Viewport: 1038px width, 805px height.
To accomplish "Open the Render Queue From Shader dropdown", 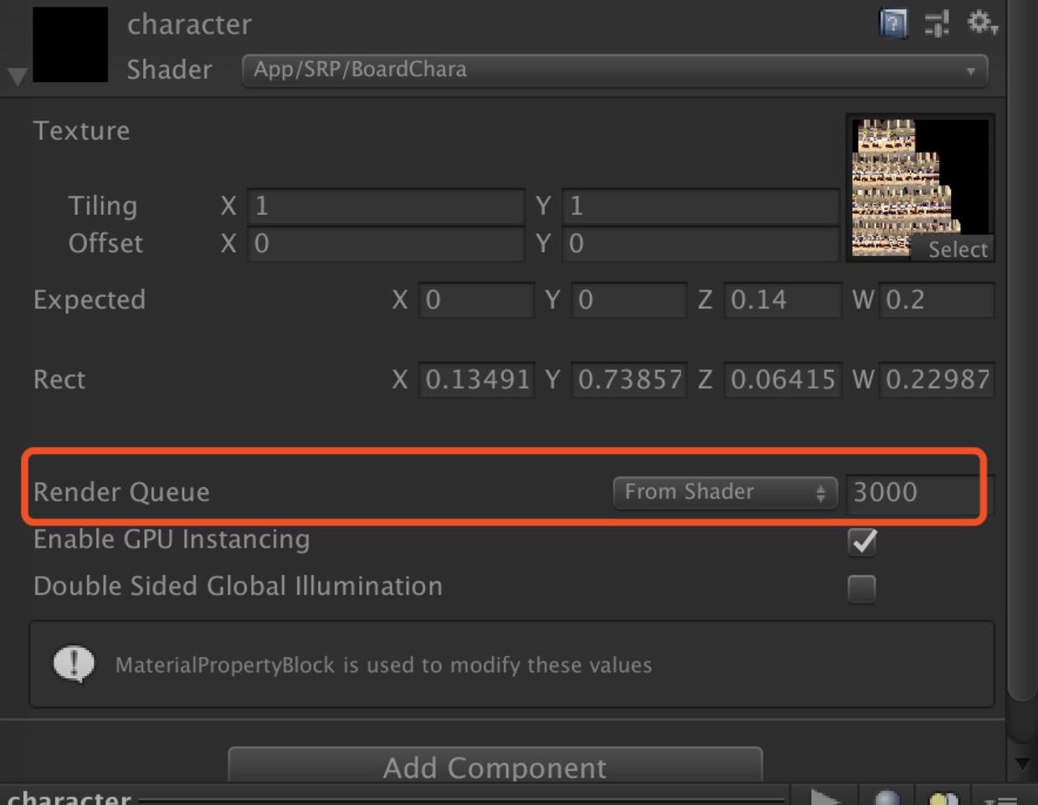I will pyautogui.click(x=724, y=492).
